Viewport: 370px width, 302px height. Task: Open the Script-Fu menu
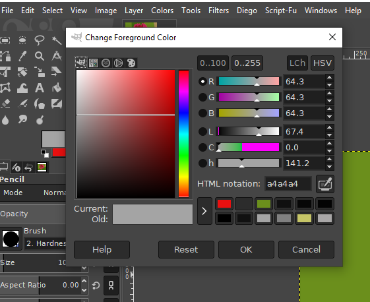click(281, 11)
